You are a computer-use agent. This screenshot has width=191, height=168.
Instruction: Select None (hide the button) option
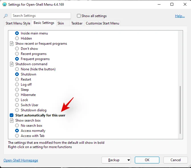pyautogui.click(x=17, y=69)
